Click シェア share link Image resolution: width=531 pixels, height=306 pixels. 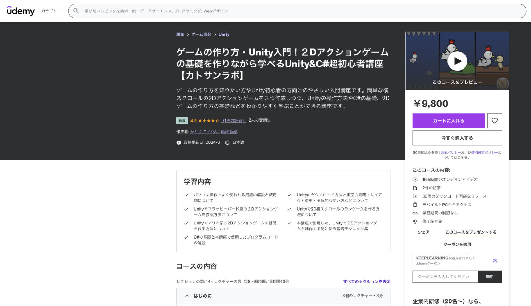[x=424, y=232]
